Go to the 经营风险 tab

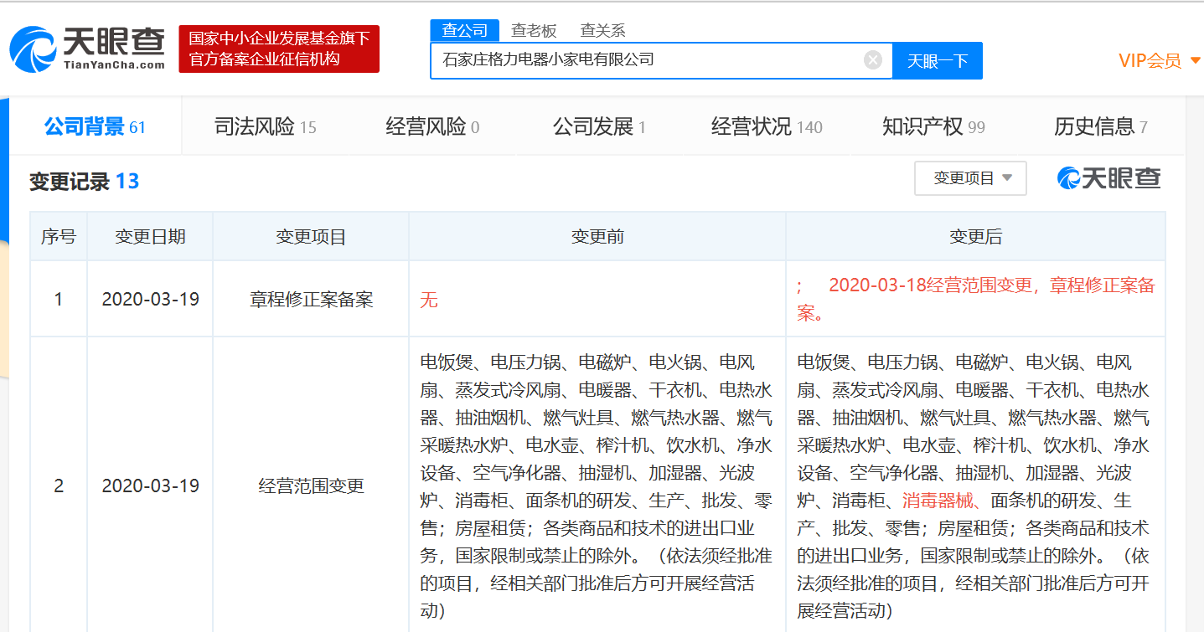432,127
